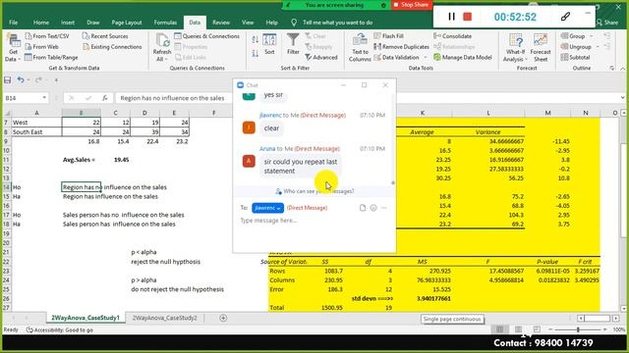Open the Name Box dropdown
This screenshot has width=629, height=353.
44,98
